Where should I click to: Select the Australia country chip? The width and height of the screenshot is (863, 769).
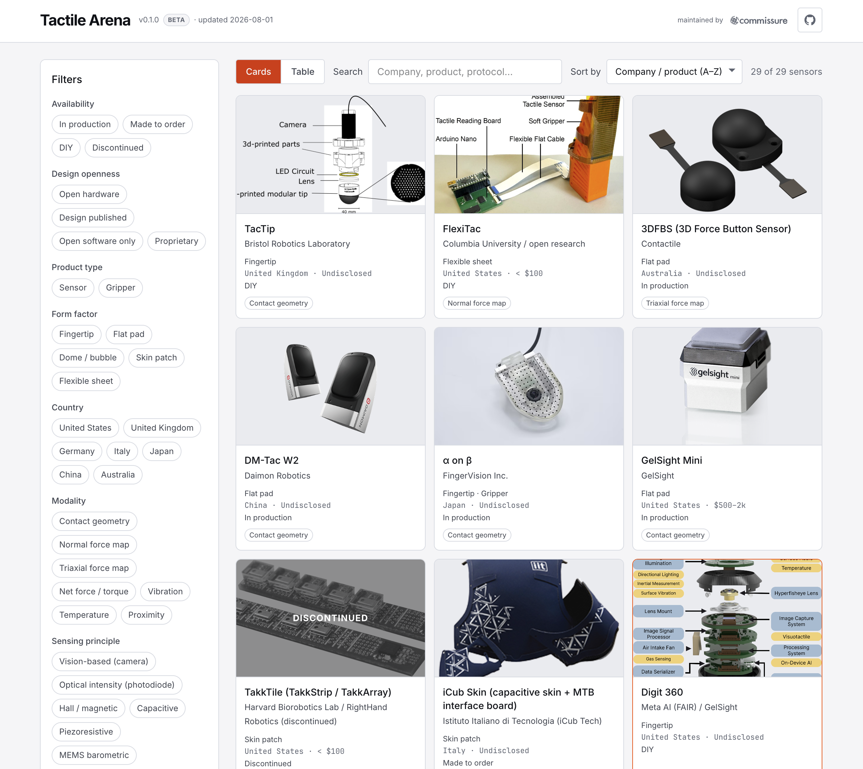tap(118, 475)
